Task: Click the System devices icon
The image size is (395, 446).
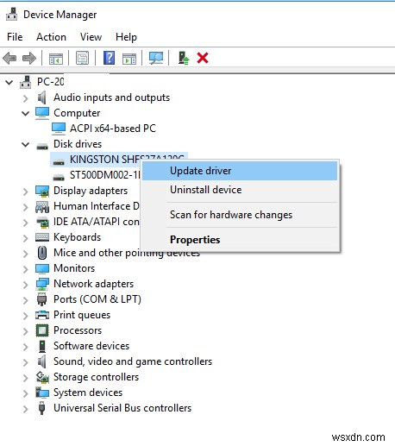Action: coord(42,393)
